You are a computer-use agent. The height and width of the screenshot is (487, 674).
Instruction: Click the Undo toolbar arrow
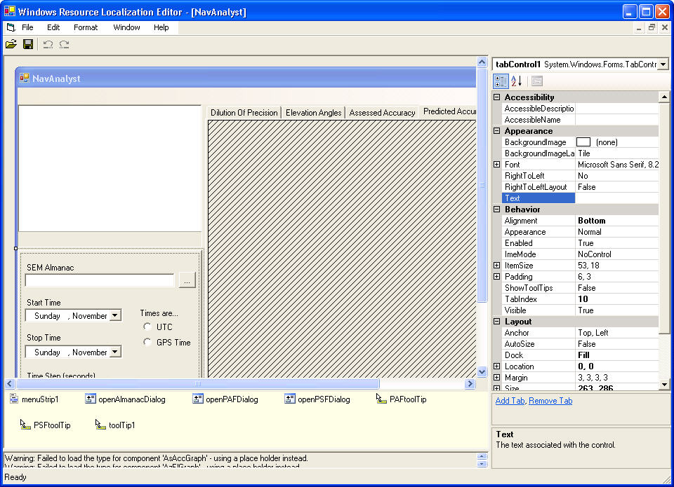pos(48,43)
